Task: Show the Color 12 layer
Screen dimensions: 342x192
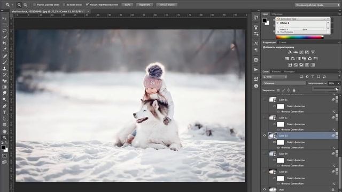Action: click(265, 117)
